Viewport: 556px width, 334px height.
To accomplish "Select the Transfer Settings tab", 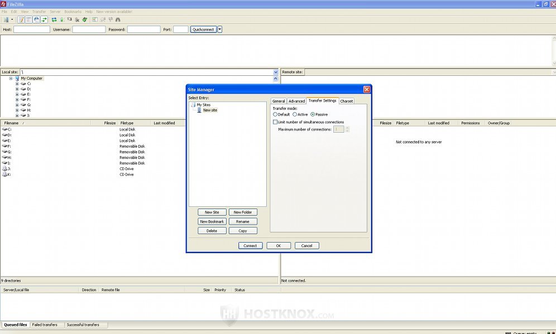I will (x=322, y=100).
